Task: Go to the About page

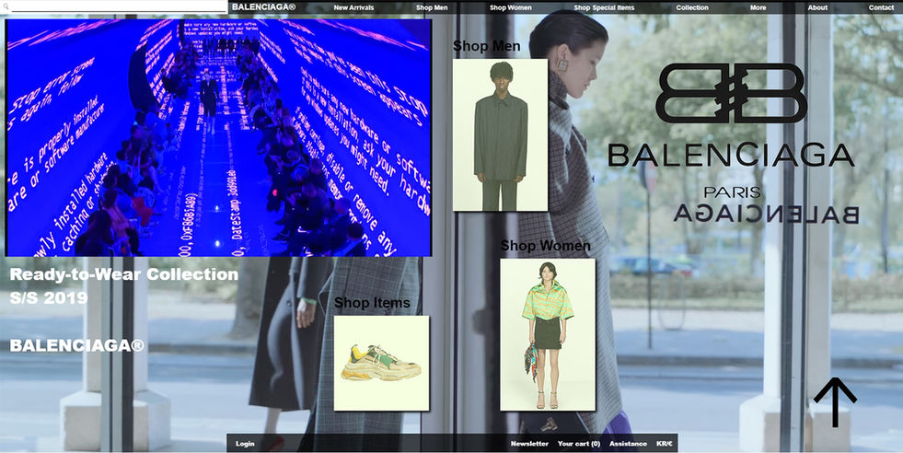Action: [817, 7]
